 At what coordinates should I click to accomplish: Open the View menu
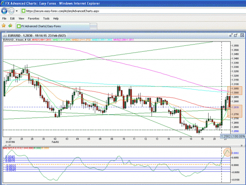[21, 19]
